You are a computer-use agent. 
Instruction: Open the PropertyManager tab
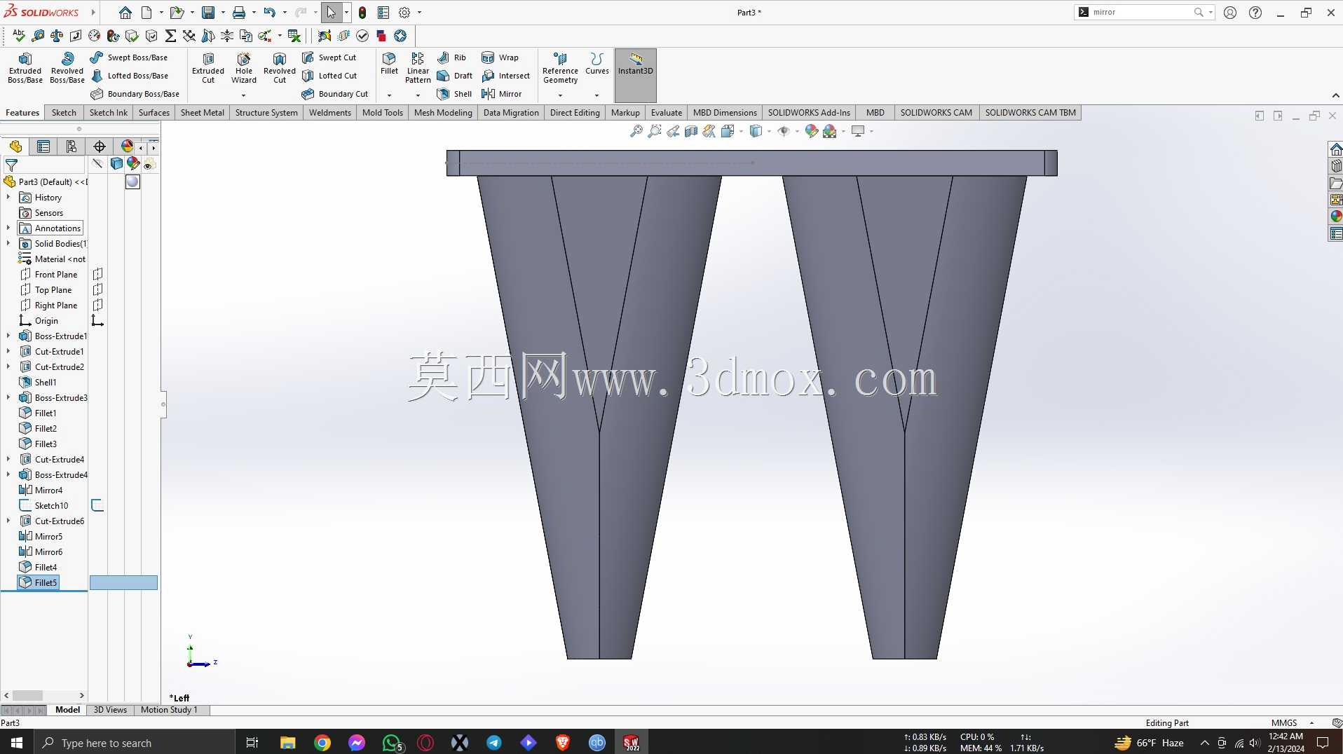coord(43,146)
